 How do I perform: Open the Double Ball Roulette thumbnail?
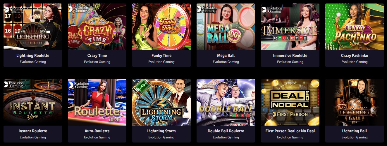[x=226, y=102]
